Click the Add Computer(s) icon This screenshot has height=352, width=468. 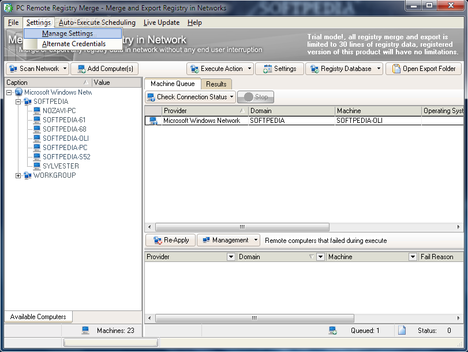(81, 69)
